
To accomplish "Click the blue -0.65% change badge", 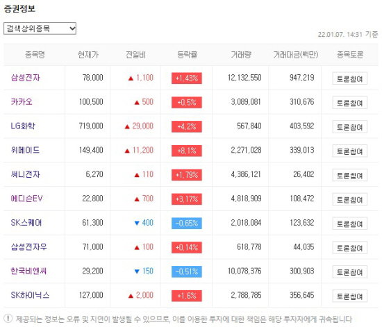I will (187, 223).
